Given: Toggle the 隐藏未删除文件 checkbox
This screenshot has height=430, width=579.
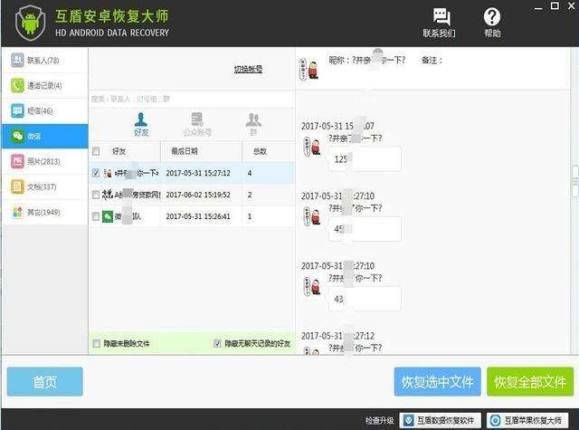Looking at the screenshot, I should pyautogui.click(x=97, y=344).
